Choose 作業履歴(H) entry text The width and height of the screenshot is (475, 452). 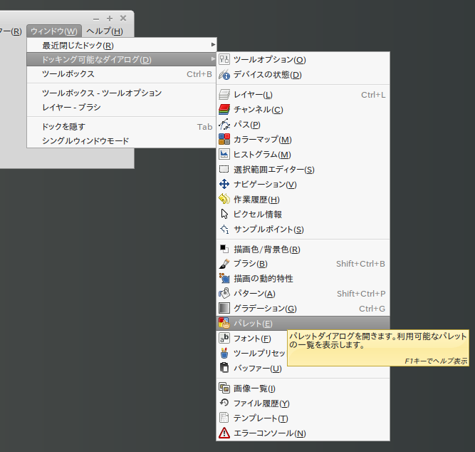256,200
